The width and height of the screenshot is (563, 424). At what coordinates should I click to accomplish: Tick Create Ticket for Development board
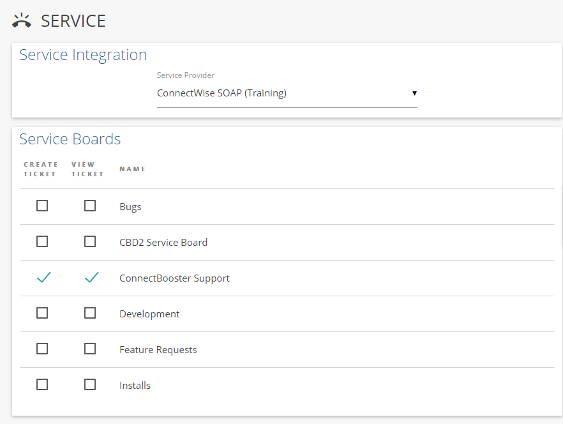[42, 313]
